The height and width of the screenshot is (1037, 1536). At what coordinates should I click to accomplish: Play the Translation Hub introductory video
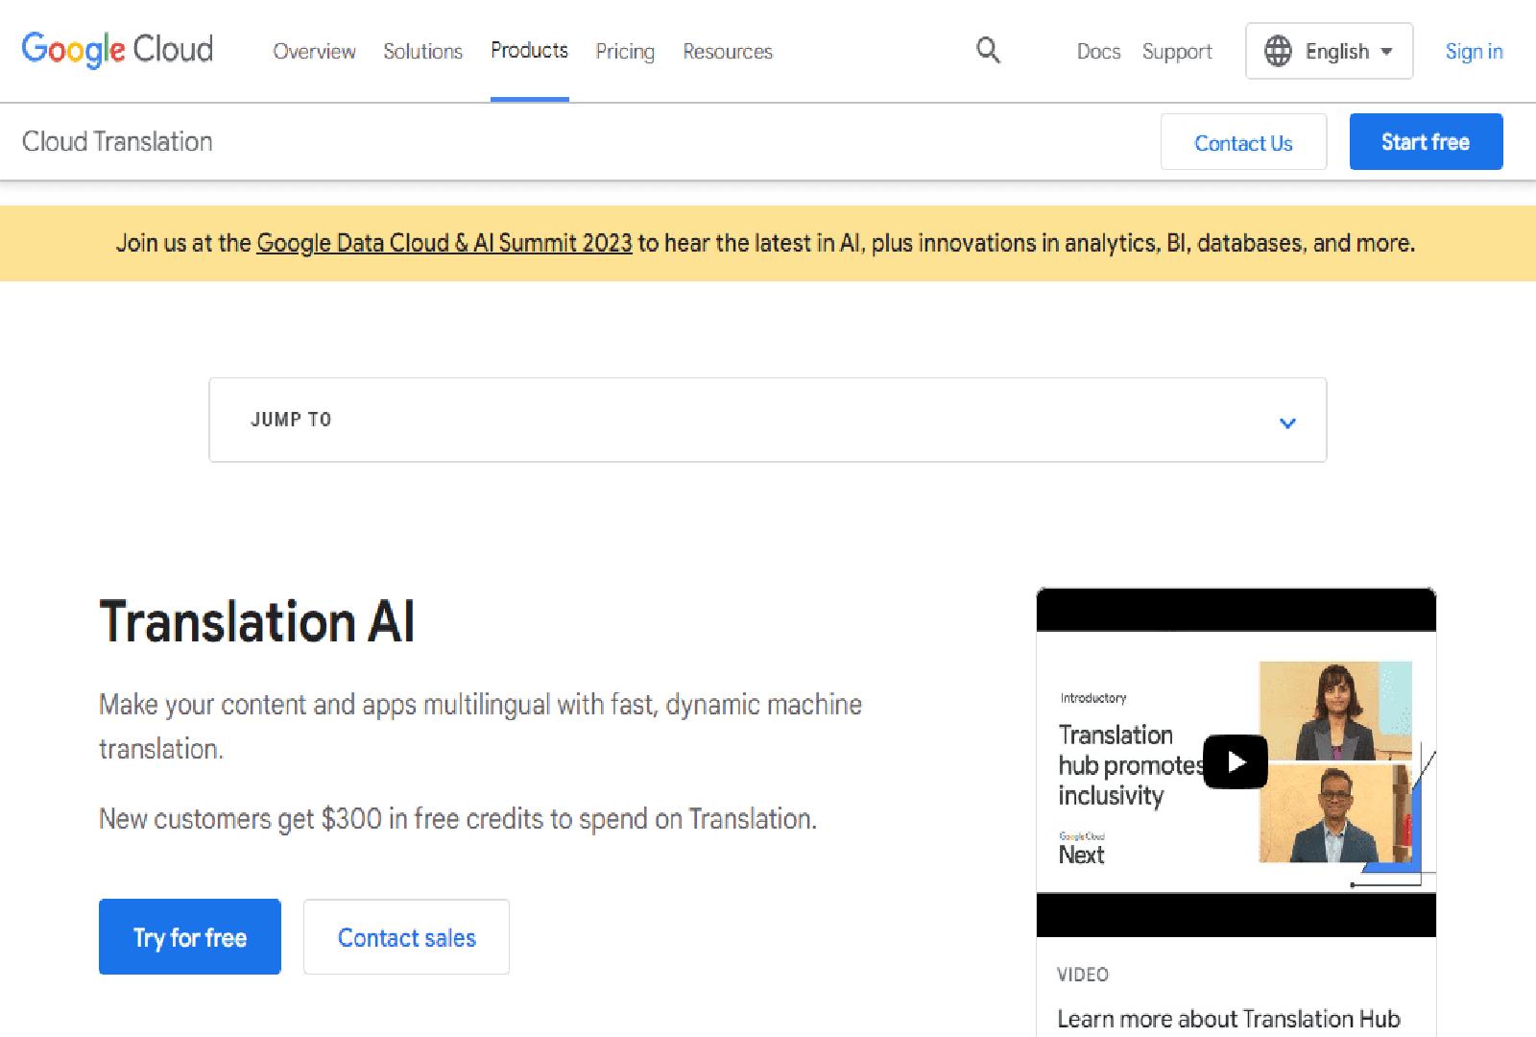pos(1236,761)
